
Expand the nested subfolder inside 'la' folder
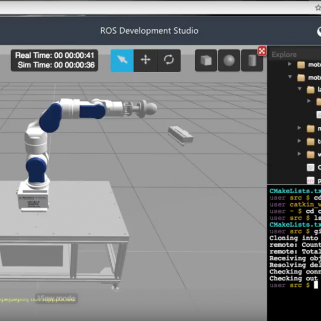click(x=309, y=101)
